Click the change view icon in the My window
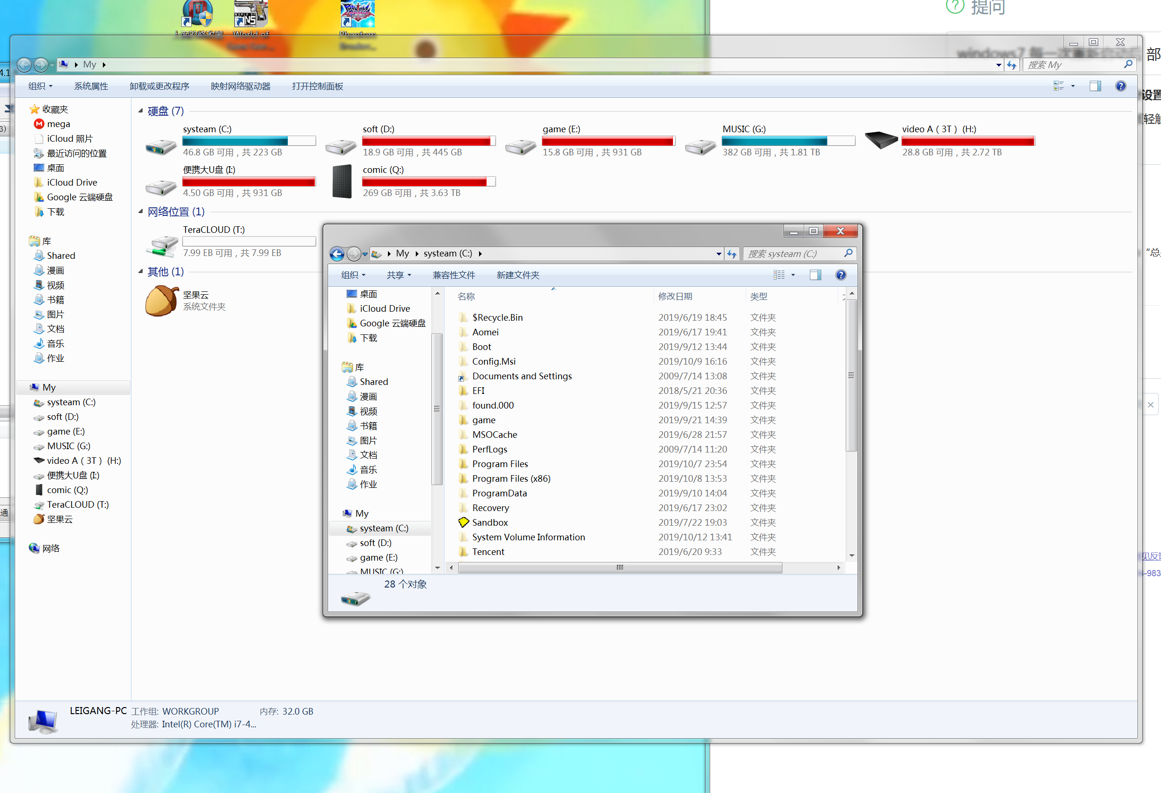Viewport: 1161px width, 793px height. click(x=1058, y=86)
